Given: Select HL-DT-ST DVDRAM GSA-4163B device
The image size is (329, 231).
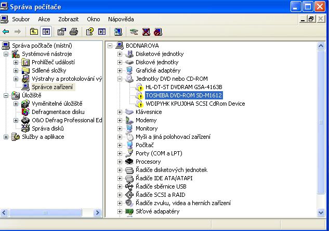Looking at the screenshot, I should 184,87.
